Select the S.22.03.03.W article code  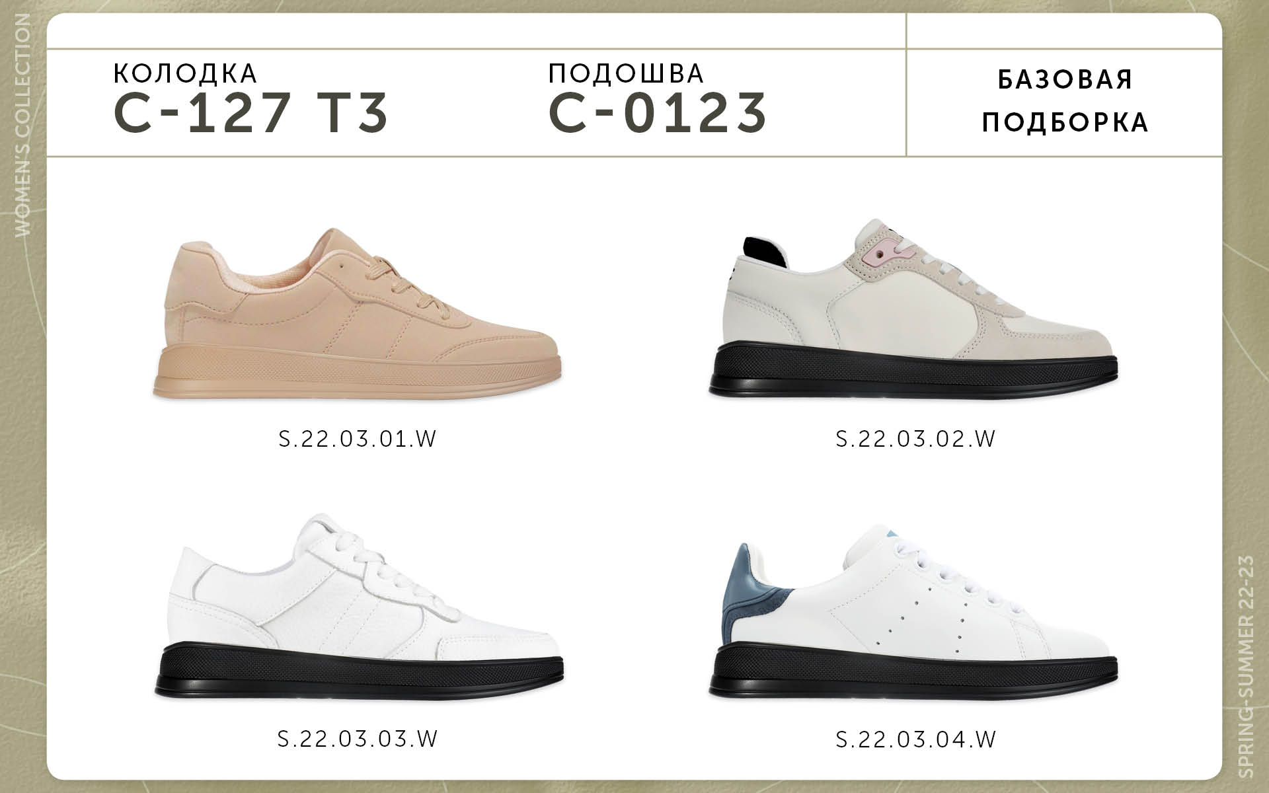point(358,738)
